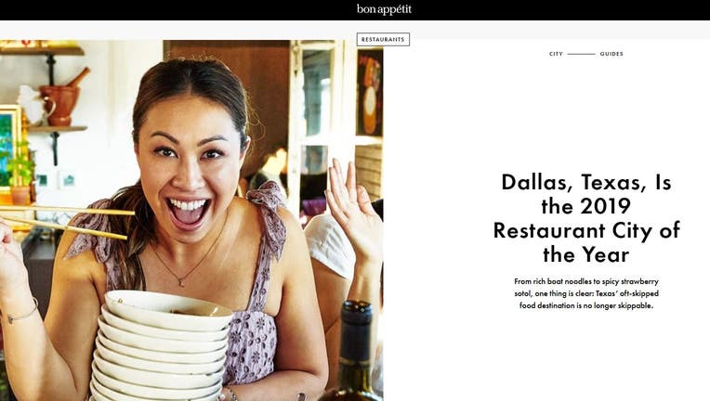Open the Dallas Restaurant City headline
The height and width of the screenshot is (401, 710).
(586, 218)
